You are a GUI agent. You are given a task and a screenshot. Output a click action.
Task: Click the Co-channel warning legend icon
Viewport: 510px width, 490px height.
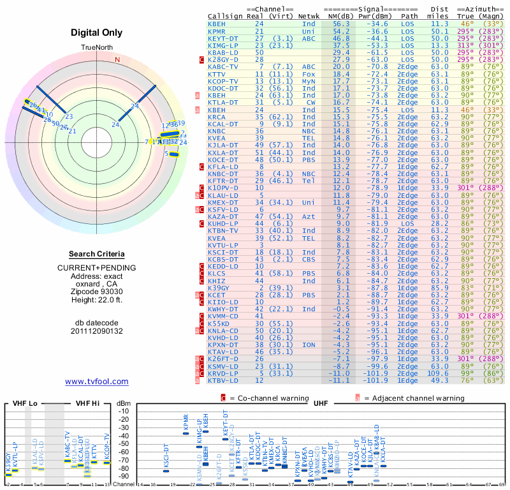223,398
